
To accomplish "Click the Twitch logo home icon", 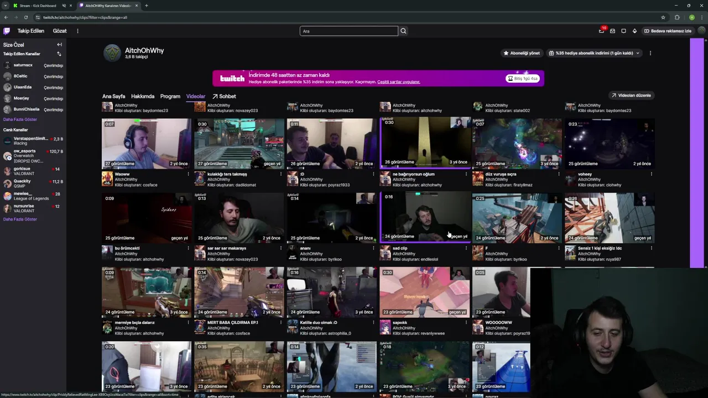I will 7,31.
